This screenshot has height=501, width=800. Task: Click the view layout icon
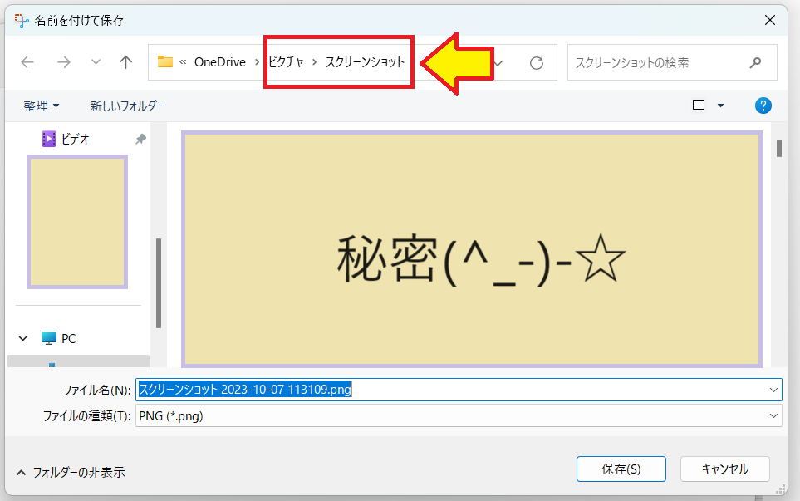[699, 106]
